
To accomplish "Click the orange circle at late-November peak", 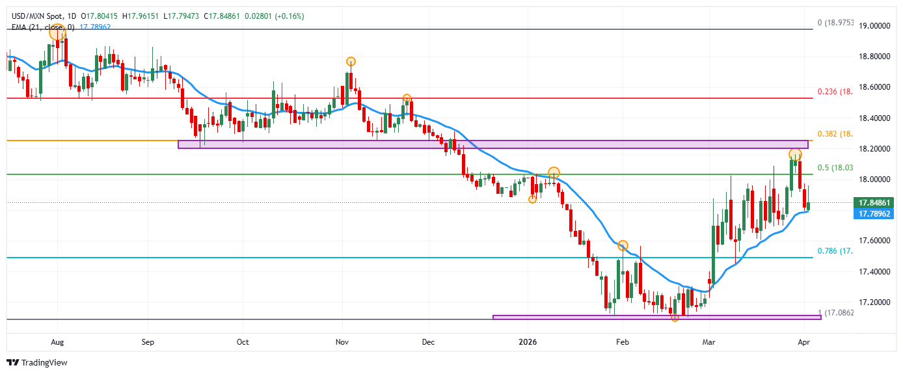I will (407, 98).
